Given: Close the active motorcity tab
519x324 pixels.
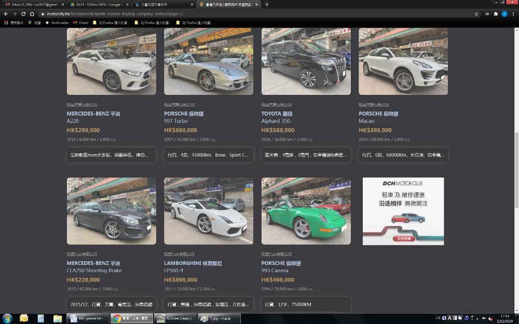Looking at the screenshot, I should click(257, 5).
